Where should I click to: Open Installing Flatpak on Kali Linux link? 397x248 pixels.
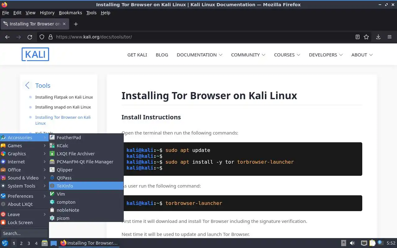(x=64, y=97)
